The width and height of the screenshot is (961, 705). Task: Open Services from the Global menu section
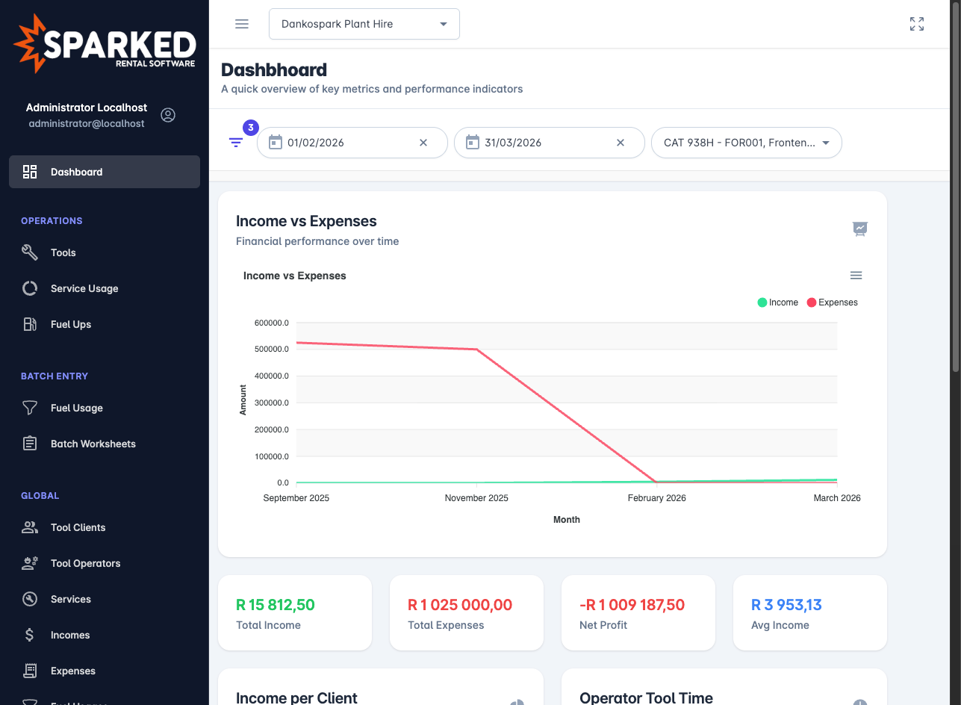30,599
